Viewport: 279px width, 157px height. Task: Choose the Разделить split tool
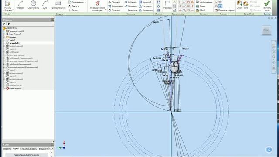point(131,10)
